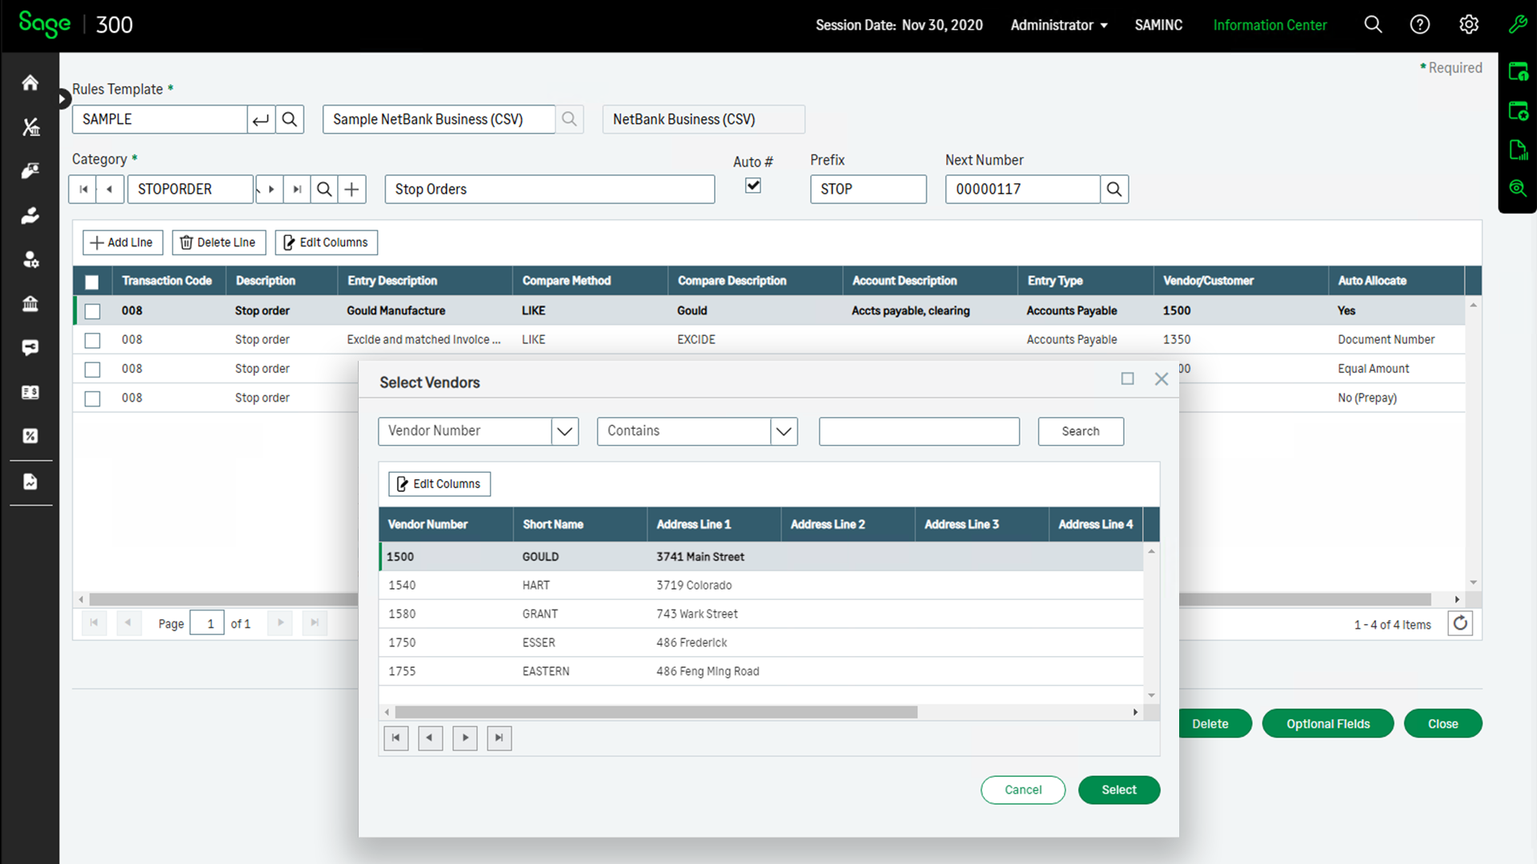The height and width of the screenshot is (864, 1537).
Task: Open the Information Center link
Action: click(1270, 25)
